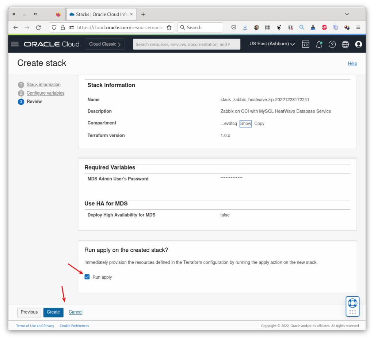Click the site permissions icon in the address bar

[72, 27]
